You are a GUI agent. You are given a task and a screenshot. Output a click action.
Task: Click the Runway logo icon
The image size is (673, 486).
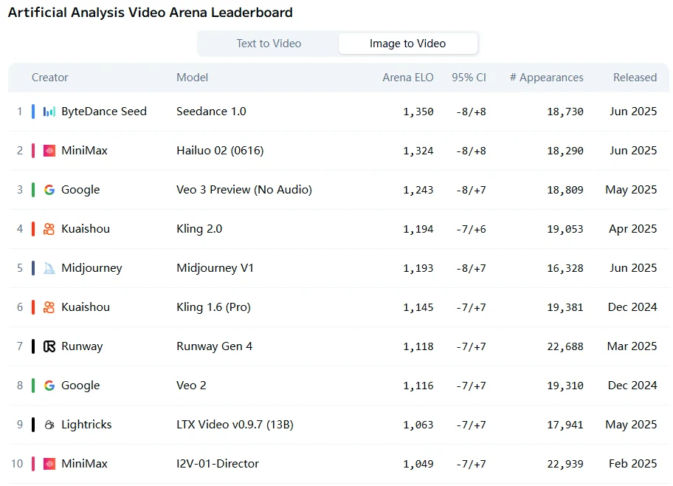49,346
